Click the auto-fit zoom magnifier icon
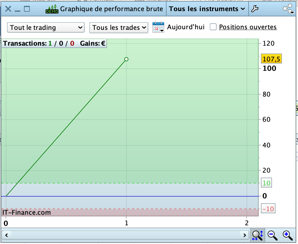This screenshot has height=244, width=298. (257, 235)
